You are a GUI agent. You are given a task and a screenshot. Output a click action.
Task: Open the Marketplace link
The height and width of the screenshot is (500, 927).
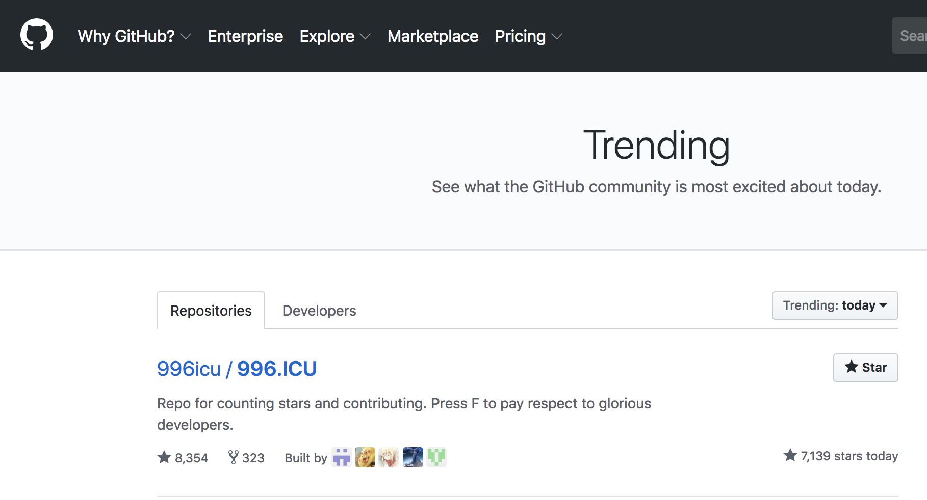[x=433, y=36]
